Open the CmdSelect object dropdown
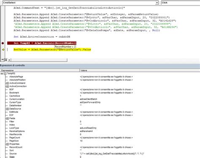 (157, 3)
